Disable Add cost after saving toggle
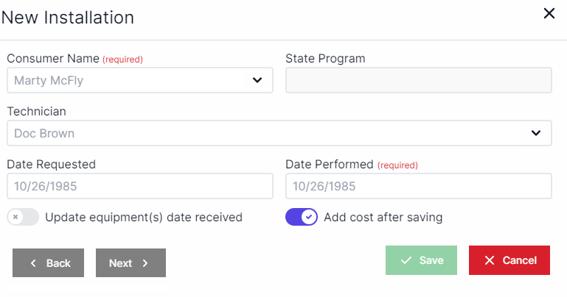This screenshot has width=567, height=297. click(x=302, y=217)
